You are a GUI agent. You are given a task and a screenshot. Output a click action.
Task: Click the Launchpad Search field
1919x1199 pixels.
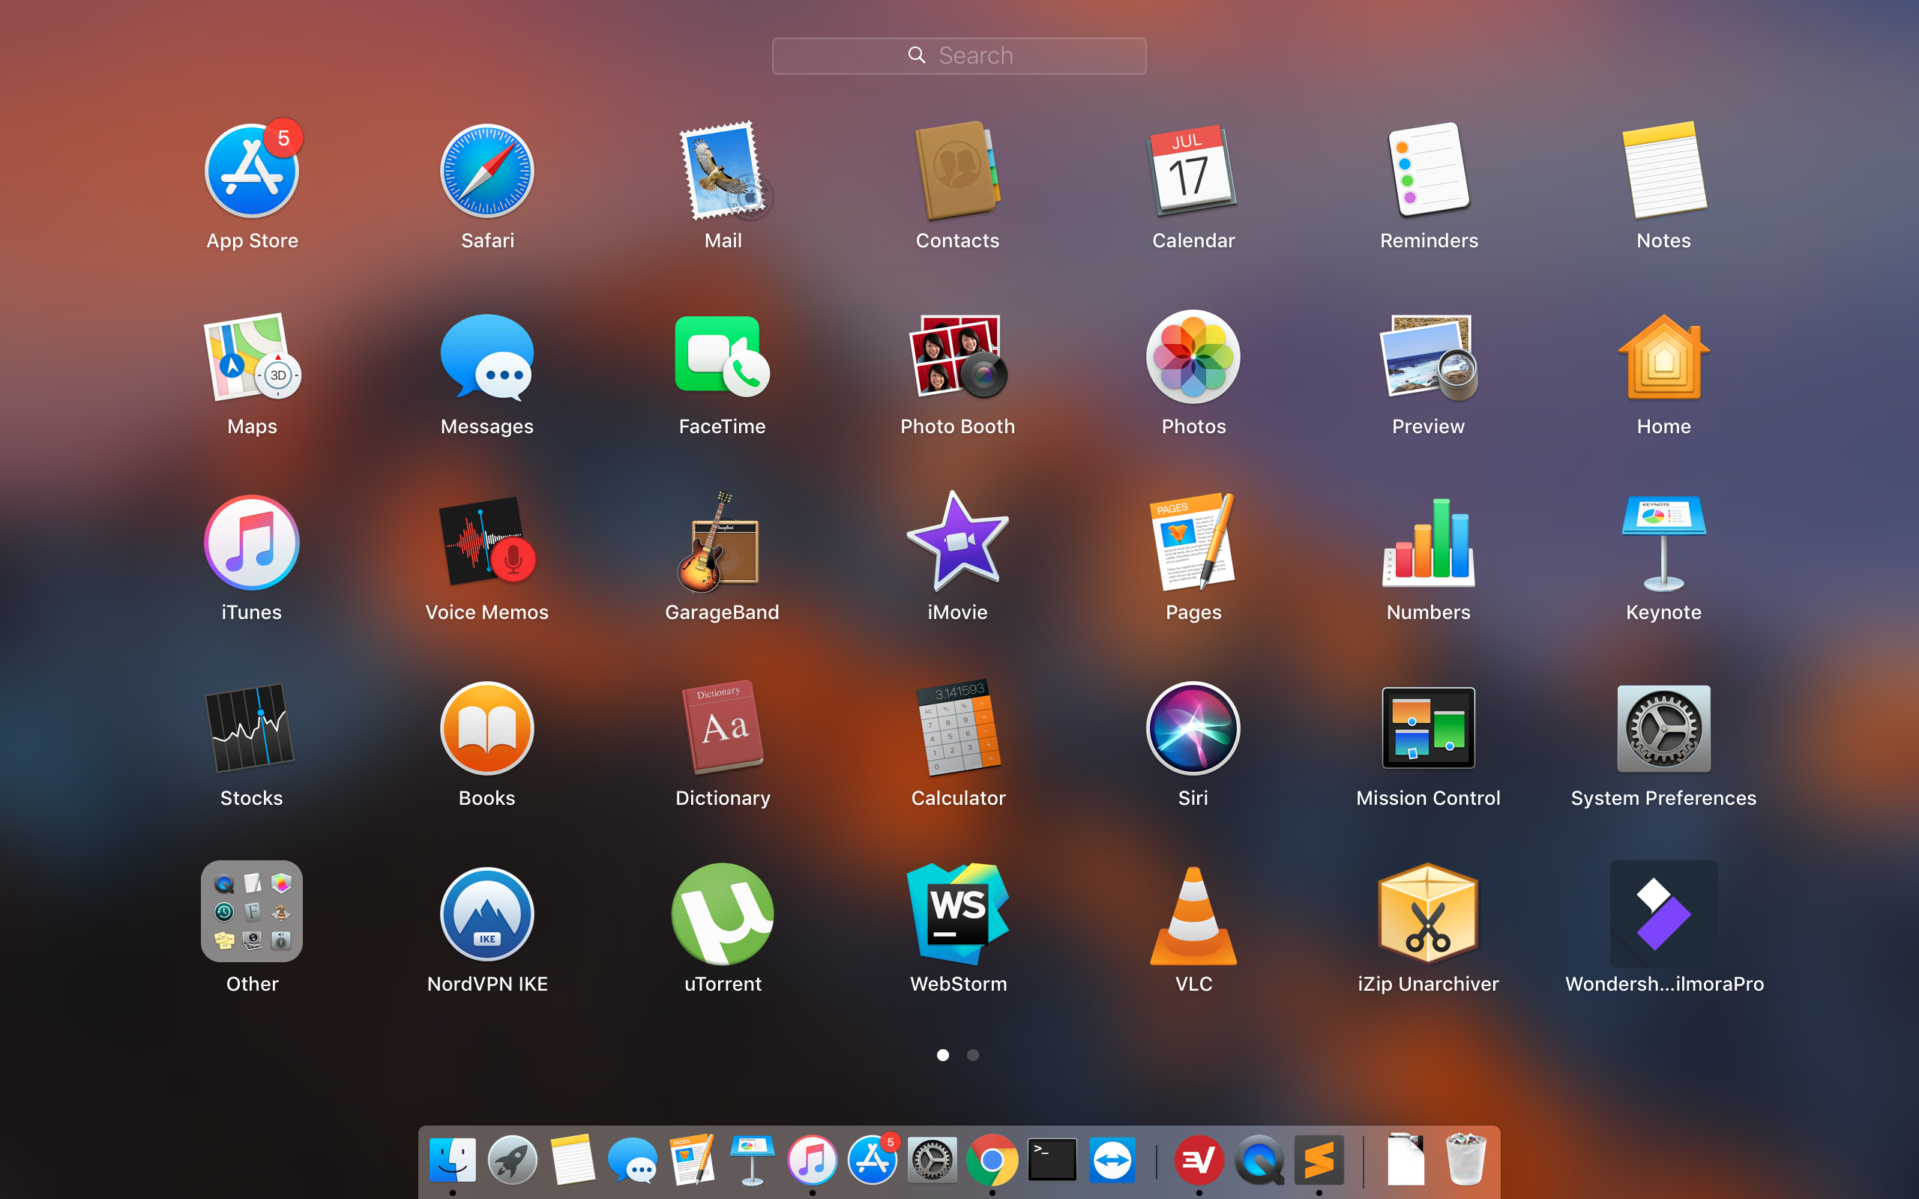[959, 55]
